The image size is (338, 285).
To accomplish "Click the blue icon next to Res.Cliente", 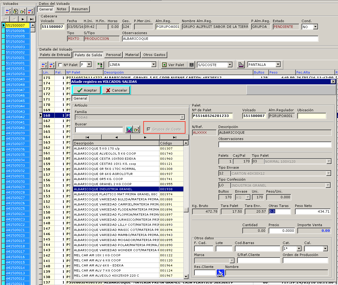I will coord(221,273).
